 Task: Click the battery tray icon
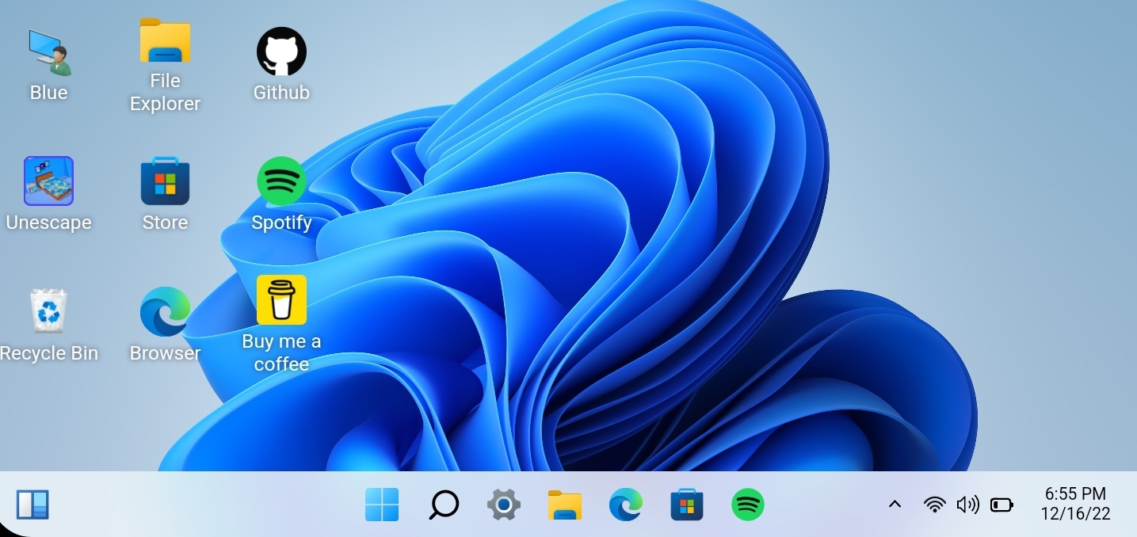click(x=1002, y=505)
